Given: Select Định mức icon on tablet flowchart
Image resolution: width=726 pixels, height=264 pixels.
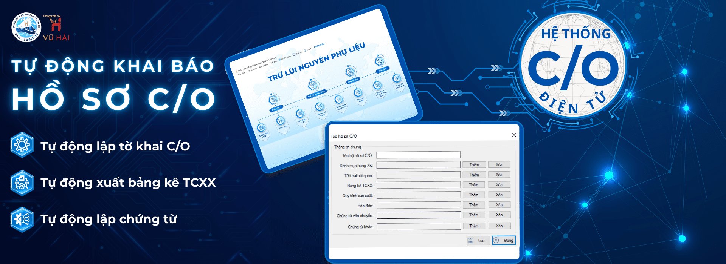Looking at the screenshot, I should pos(281,121).
